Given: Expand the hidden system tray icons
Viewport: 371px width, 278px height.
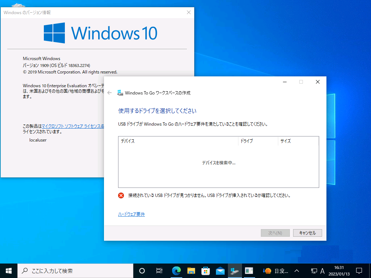Looking at the screenshot, I should point(297,271).
